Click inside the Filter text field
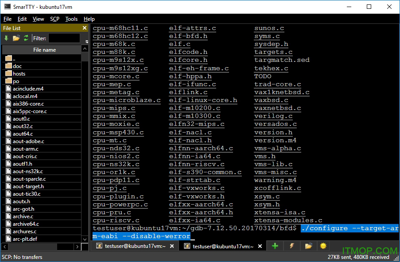 tap(64, 38)
